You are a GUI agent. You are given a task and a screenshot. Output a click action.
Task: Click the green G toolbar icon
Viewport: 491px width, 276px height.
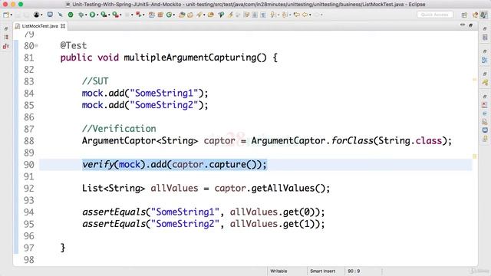[169, 15]
